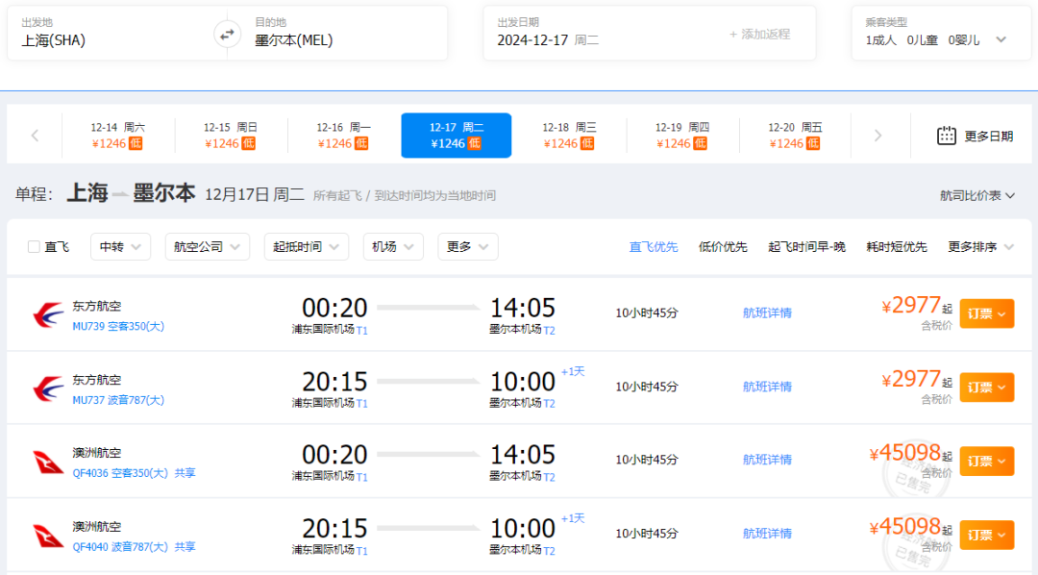Select the 12-15 周日 date tab
Screen dimensions: 1038x575
pyautogui.click(x=230, y=136)
